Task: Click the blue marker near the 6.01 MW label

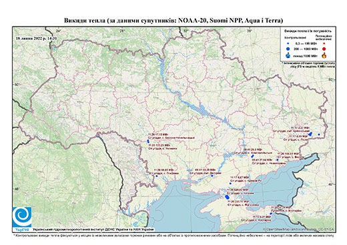Action: tap(270, 214)
